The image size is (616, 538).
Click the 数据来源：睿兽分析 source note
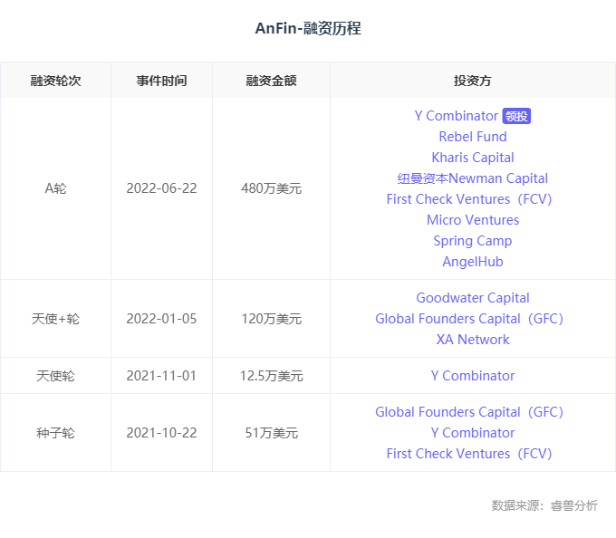(544, 505)
